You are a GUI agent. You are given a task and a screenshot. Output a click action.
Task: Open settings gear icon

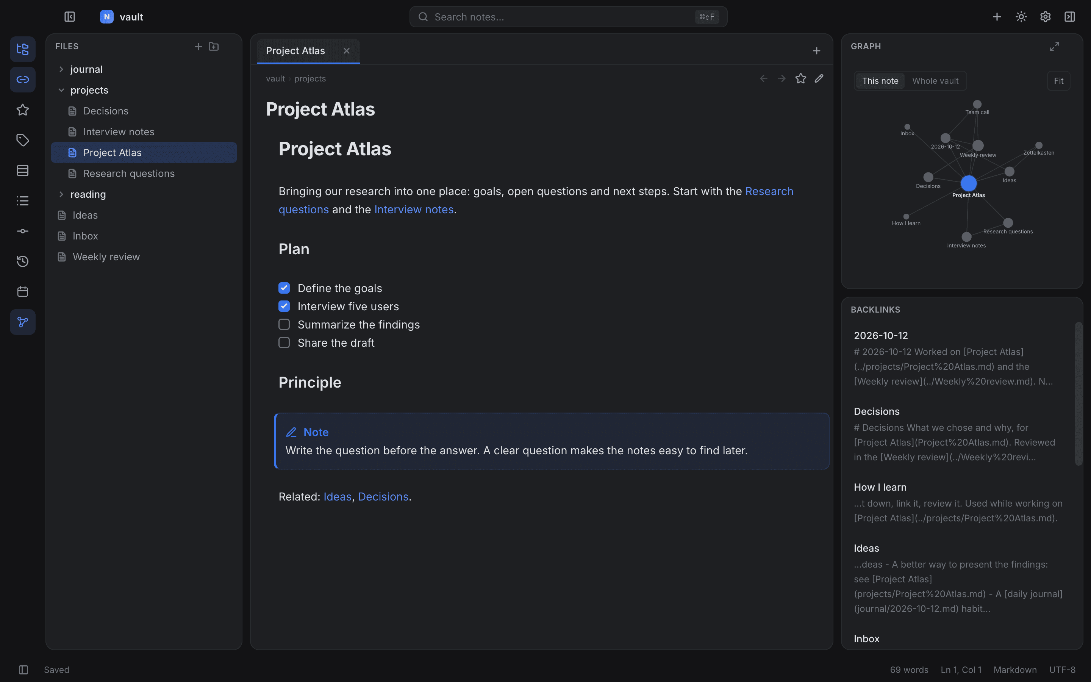(x=1046, y=17)
